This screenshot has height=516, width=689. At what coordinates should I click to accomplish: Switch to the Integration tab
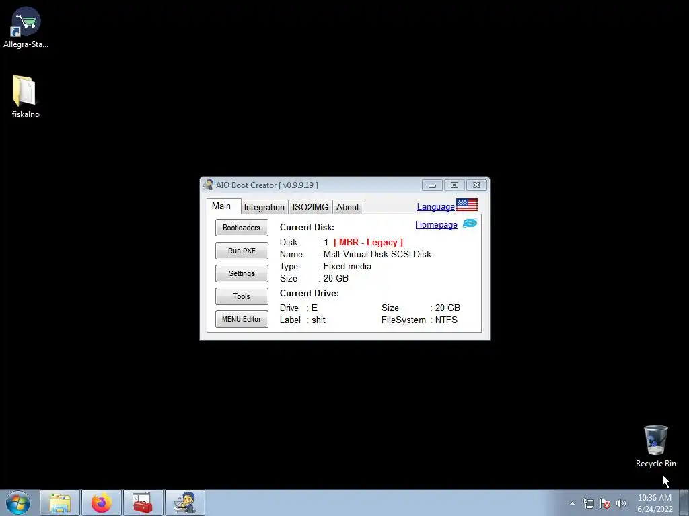[264, 207]
